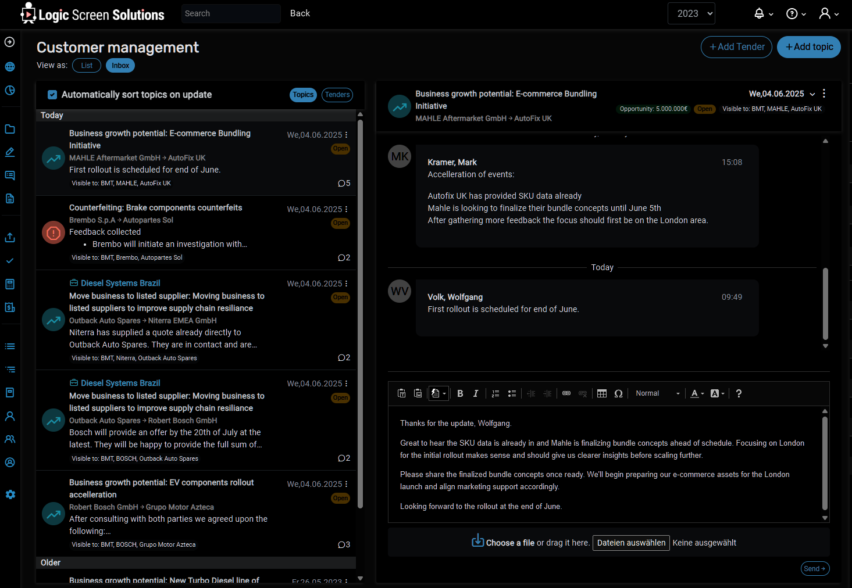Open options menu for Counterfeiting topic

point(347,209)
